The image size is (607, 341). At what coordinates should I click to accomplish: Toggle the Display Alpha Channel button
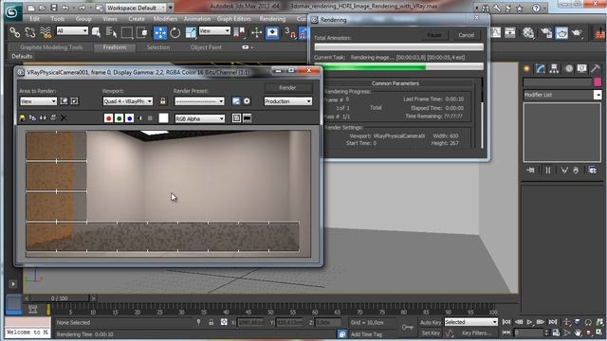pyautogui.click(x=139, y=118)
